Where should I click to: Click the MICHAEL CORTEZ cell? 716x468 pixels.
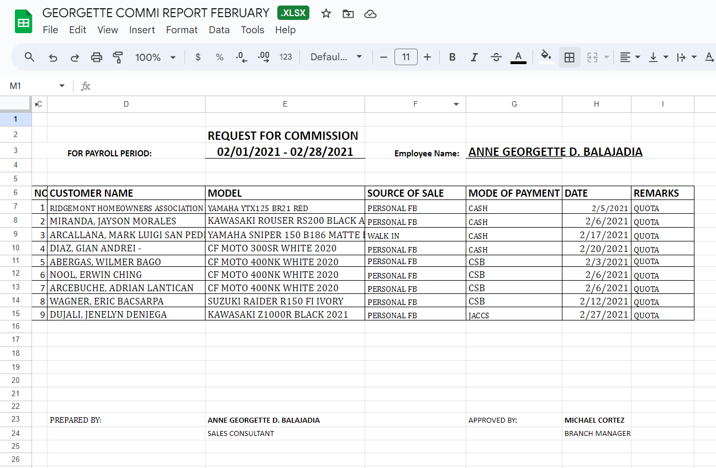click(x=597, y=420)
